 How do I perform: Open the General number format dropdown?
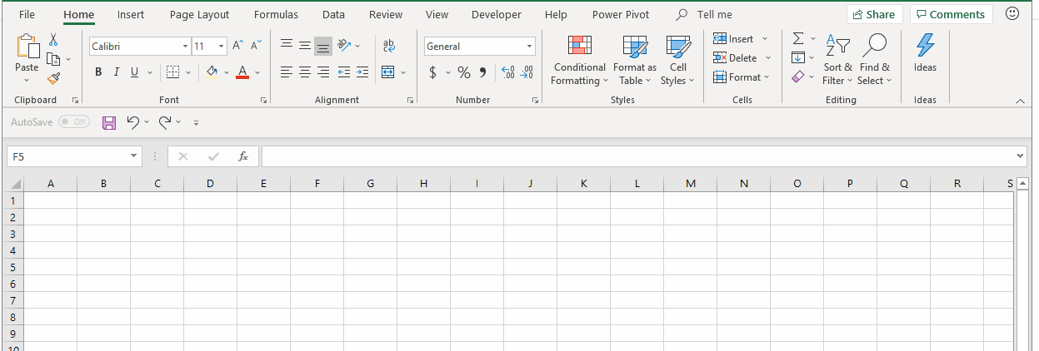529,47
